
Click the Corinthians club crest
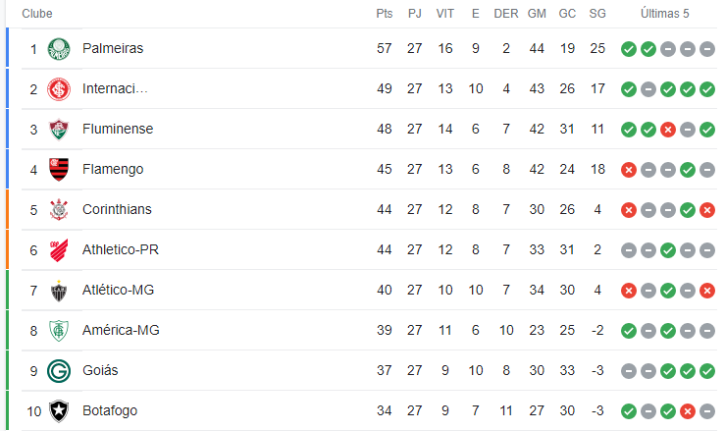coord(59,210)
